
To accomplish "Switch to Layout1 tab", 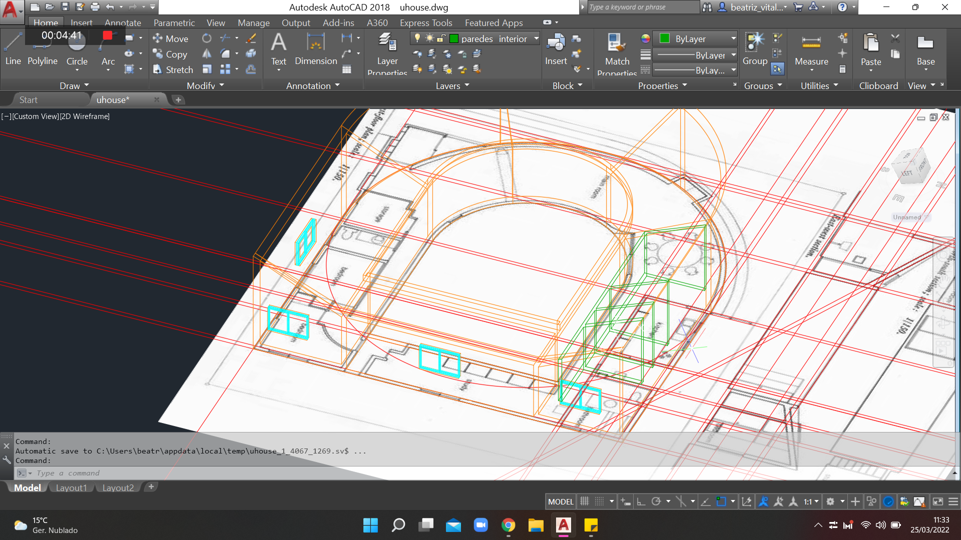I will click(x=72, y=488).
